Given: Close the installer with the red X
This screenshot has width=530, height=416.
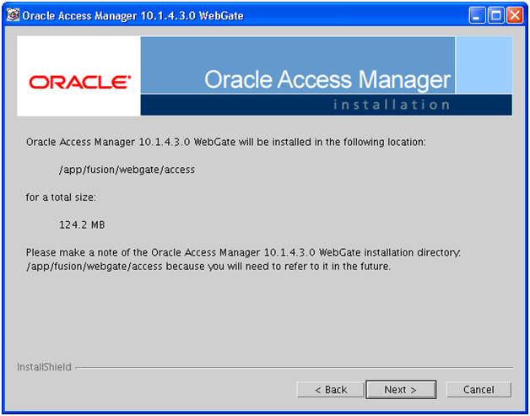Looking at the screenshot, I should click(x=515, y=15).
